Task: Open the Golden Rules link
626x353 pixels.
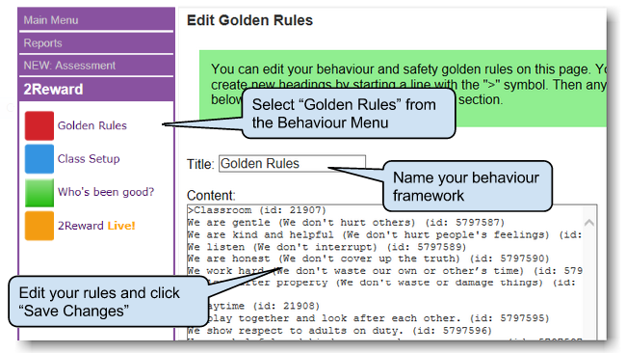Action: 92,125
